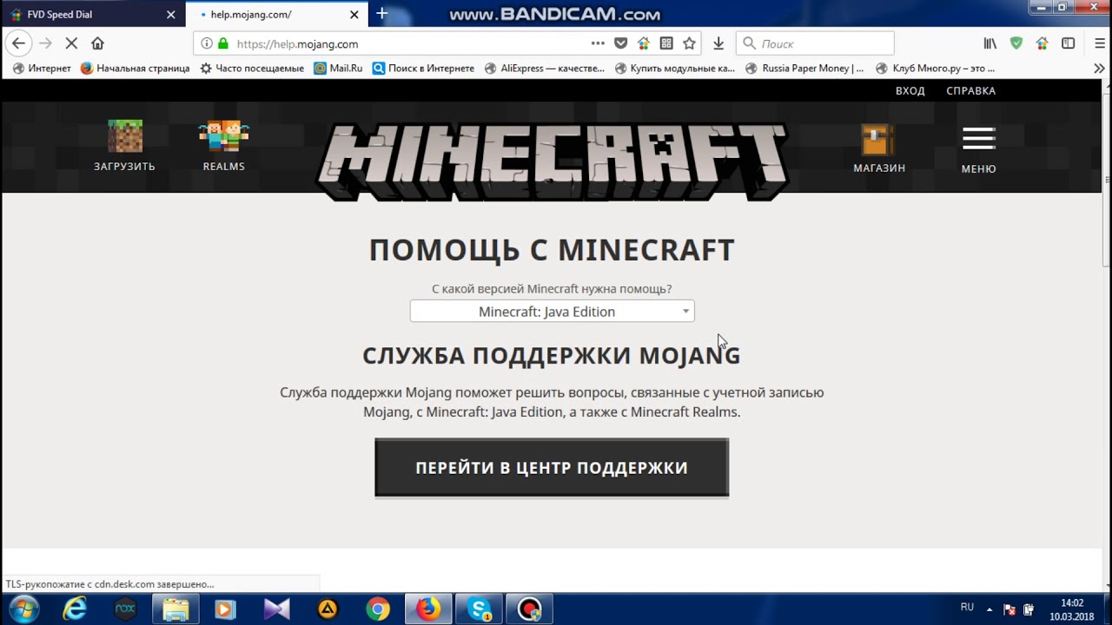Expand the Minecraft: Java Edition dropdown
Screen dimensions: 1112x625
coord(552,311)
